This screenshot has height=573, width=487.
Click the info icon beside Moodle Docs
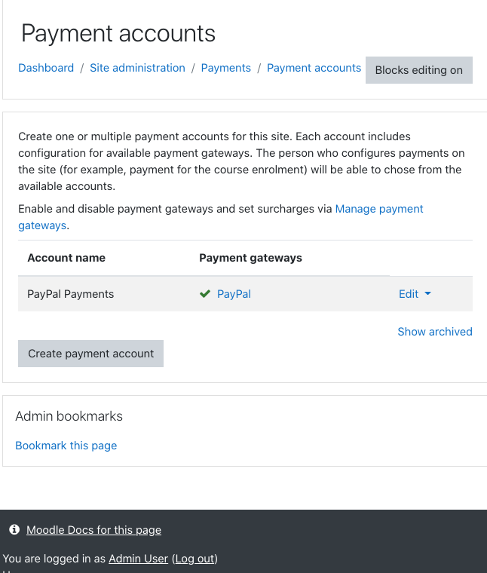pyautogui.click(x=14, y=529)
